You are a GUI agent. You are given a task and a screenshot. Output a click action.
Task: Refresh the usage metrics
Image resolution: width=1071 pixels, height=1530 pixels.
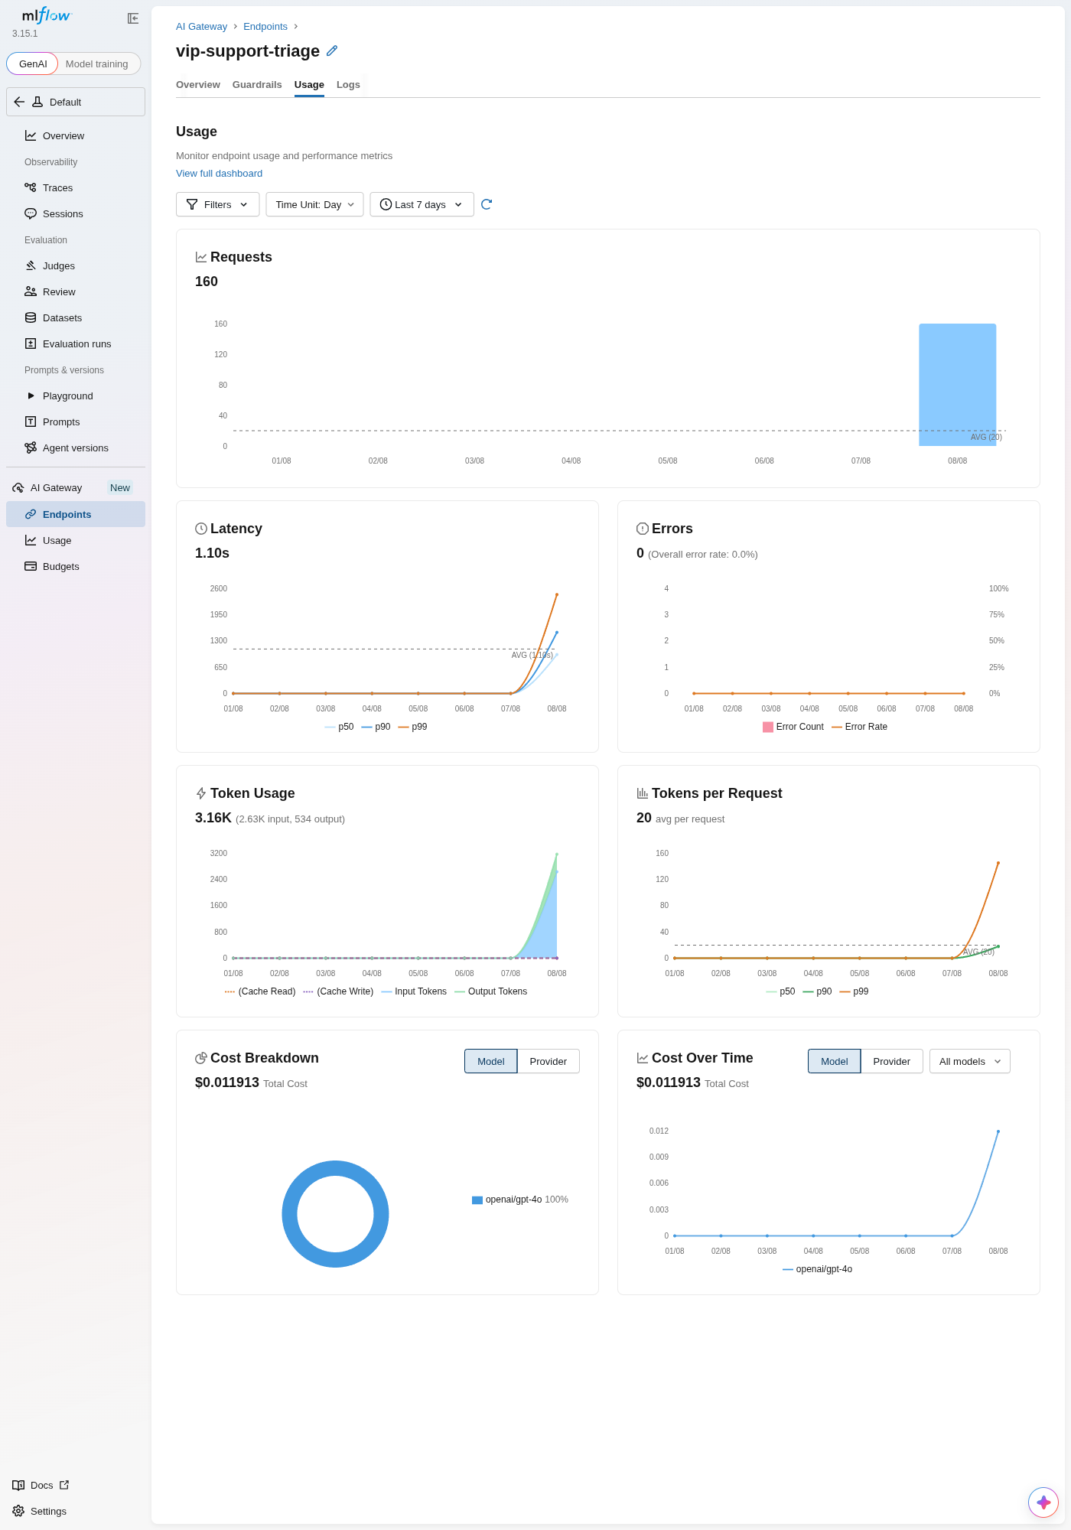(x=487, y=204)
